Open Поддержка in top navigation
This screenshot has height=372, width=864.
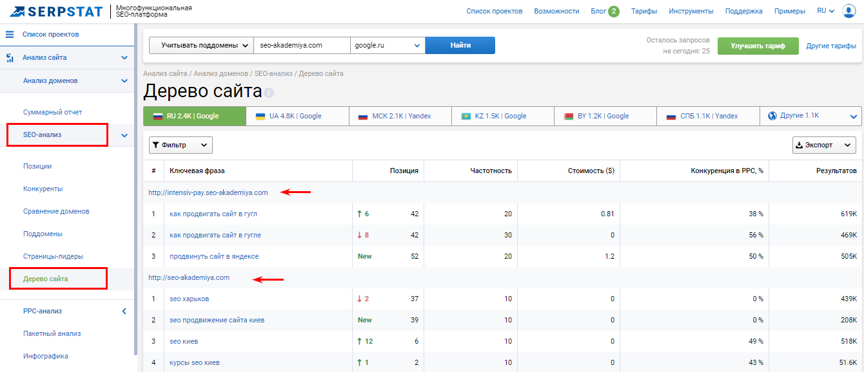click(x=744, y=11)
